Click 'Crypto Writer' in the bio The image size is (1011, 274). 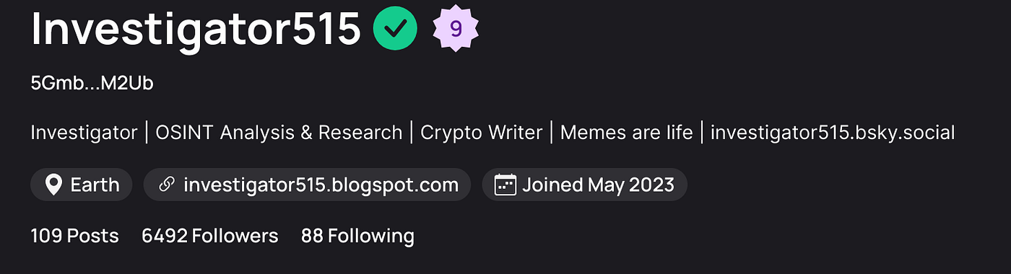pyautogui.click(x=482, y=133)
